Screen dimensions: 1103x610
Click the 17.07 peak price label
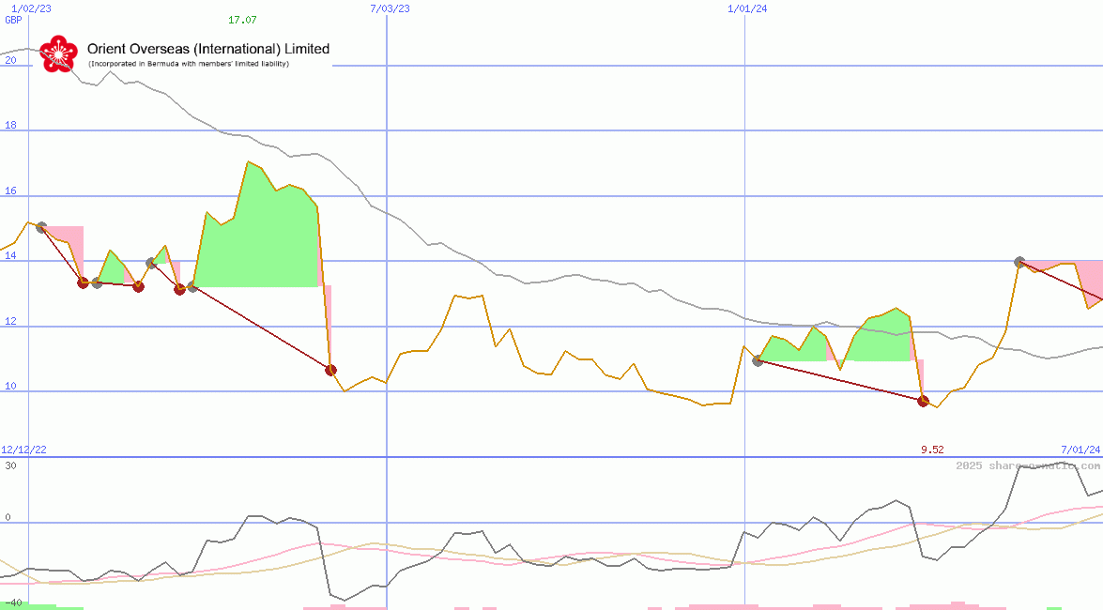(243, 18)
